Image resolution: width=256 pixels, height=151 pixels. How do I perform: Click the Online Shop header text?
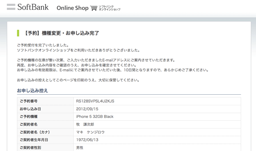tap(73, 8)
